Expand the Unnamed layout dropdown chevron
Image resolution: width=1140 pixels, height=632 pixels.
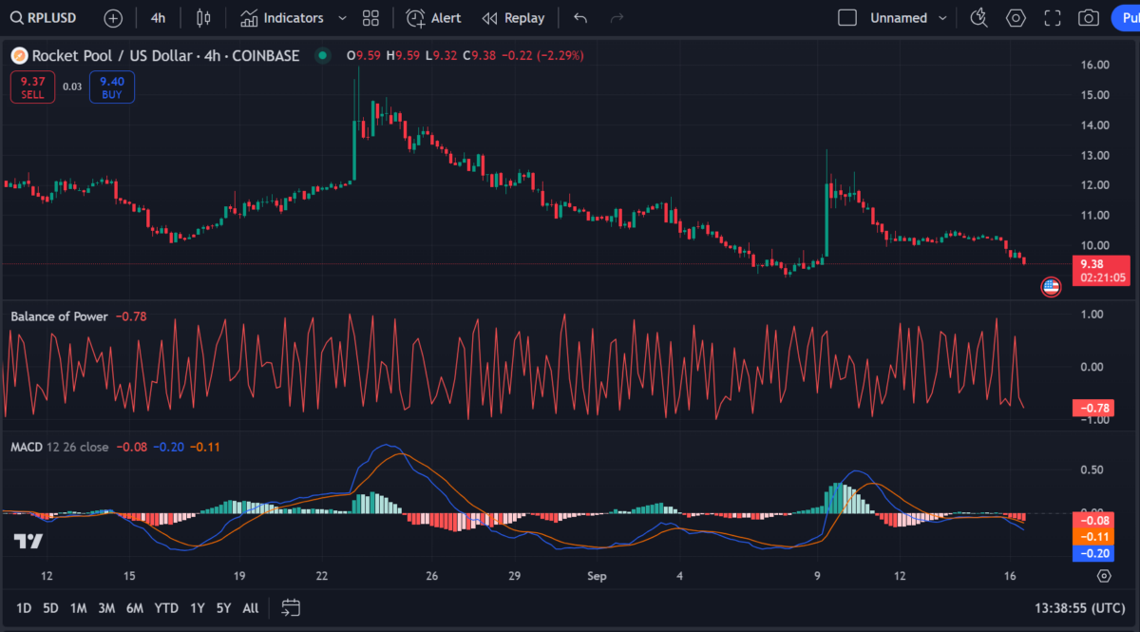tap(942, 18)
